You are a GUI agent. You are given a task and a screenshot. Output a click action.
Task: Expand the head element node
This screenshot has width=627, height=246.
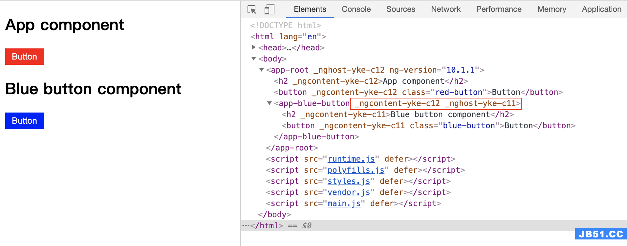point(253,47)
